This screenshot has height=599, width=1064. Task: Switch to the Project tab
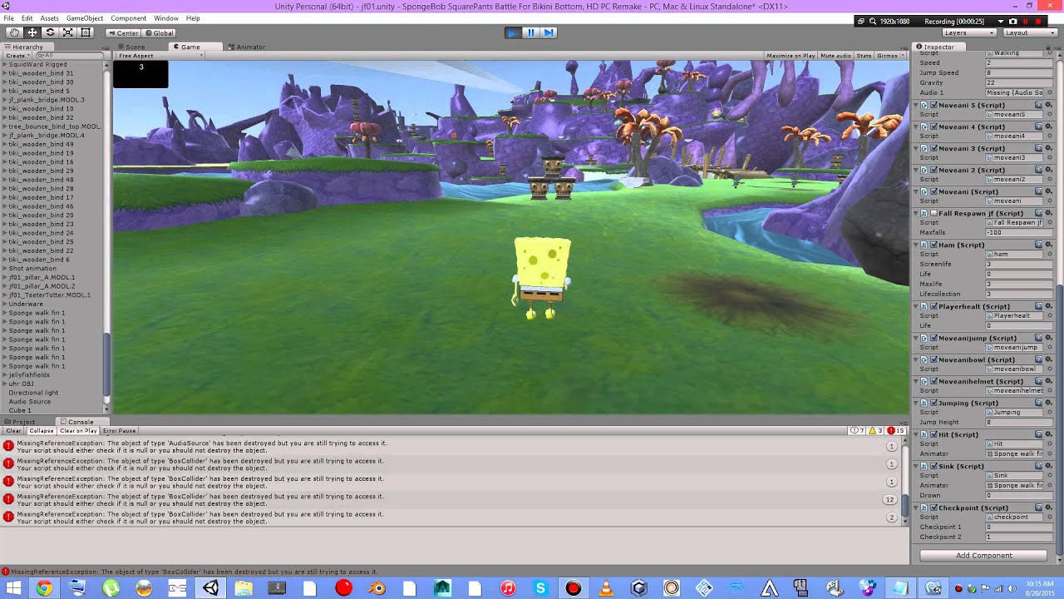(x=22, y=422)
